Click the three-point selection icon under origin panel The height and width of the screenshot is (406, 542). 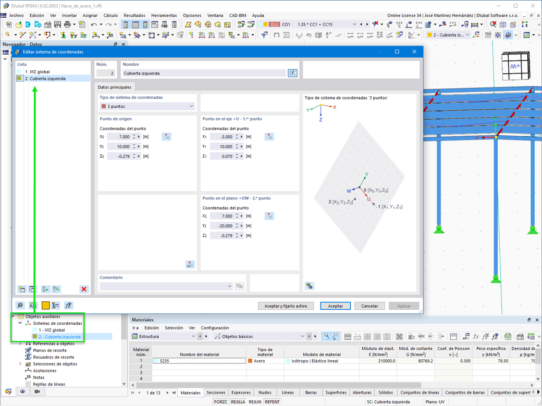coord(190,264)
